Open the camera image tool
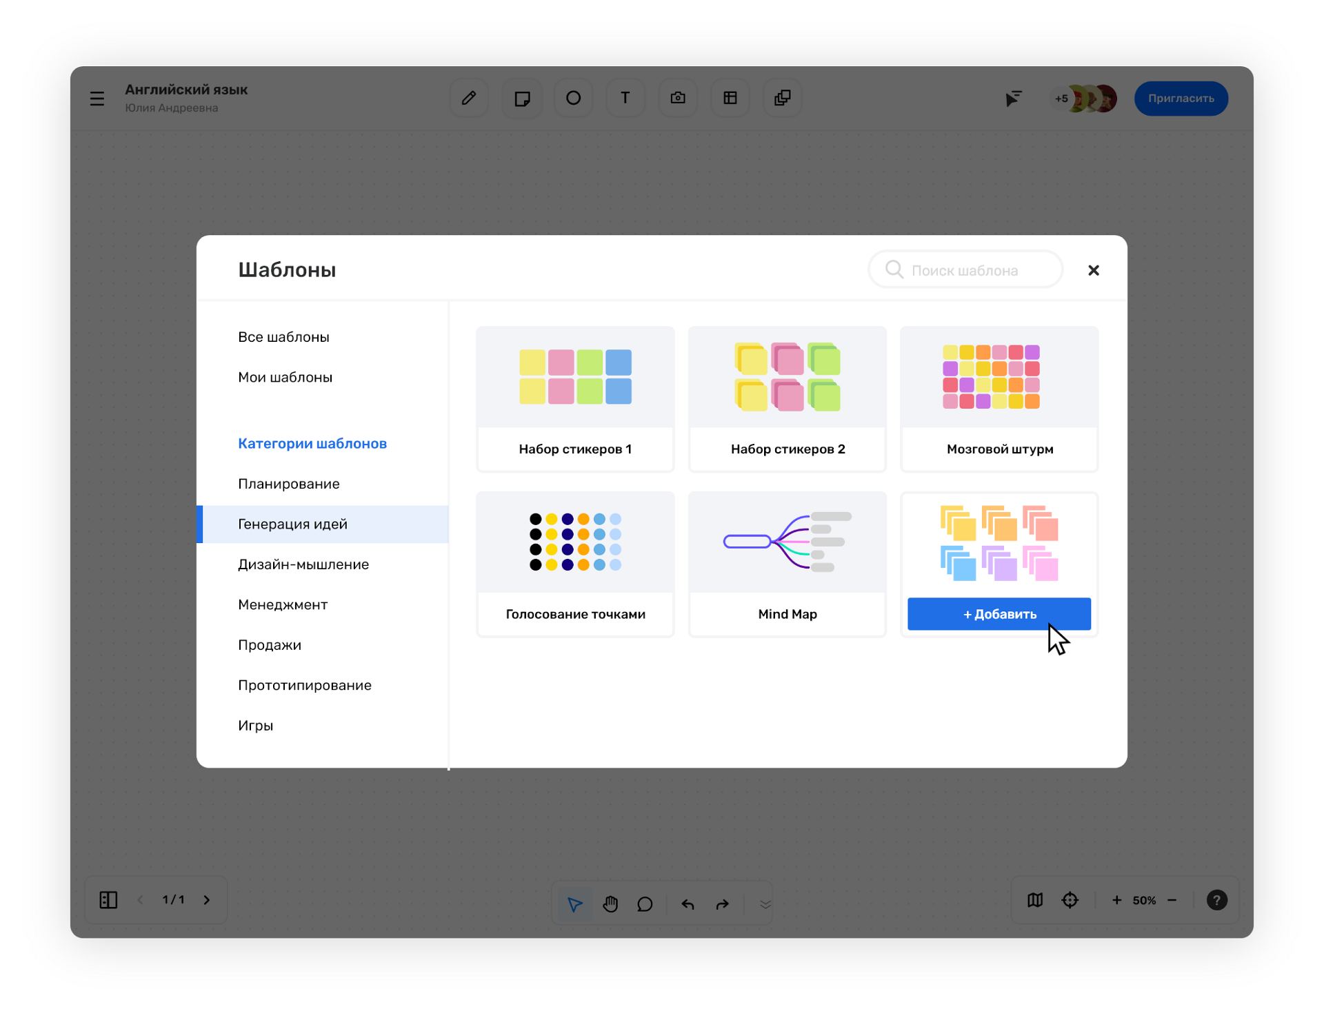The height and width of the screenshot is (1011, 1324). [x=678, y=99]
